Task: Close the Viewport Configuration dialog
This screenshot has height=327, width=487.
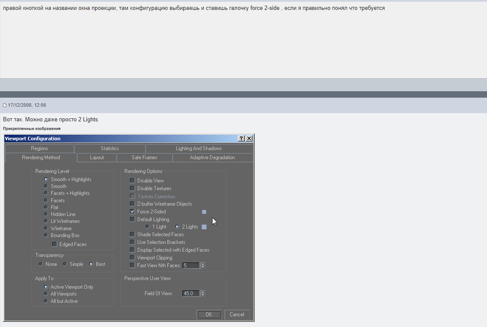Action: pos(249,139)
